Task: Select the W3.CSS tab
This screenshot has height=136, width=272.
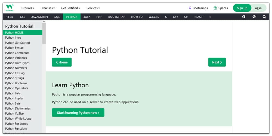Action: pyautogui.click(x=154, y=17)
